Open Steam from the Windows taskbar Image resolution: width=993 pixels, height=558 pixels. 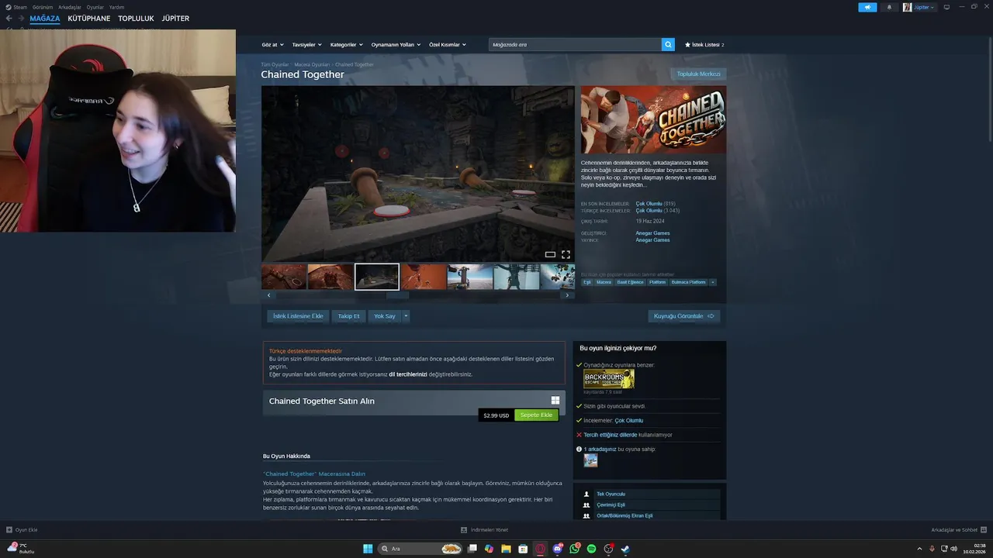(x=625, y=549)
